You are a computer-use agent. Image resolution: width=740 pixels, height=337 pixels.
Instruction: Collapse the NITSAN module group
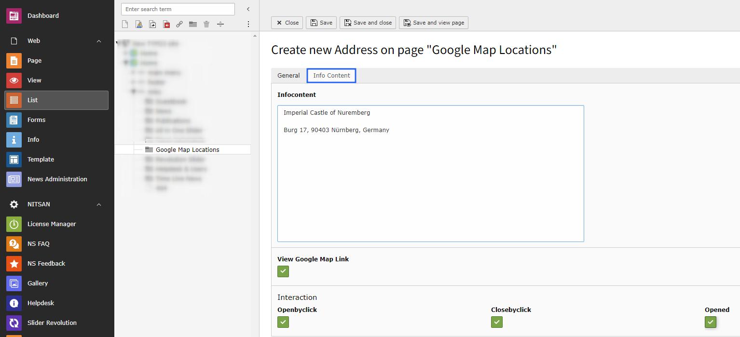pyautogui.click(x=99, y=204)
